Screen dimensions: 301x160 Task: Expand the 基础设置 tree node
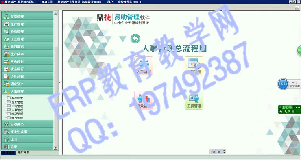click(6, 98)
